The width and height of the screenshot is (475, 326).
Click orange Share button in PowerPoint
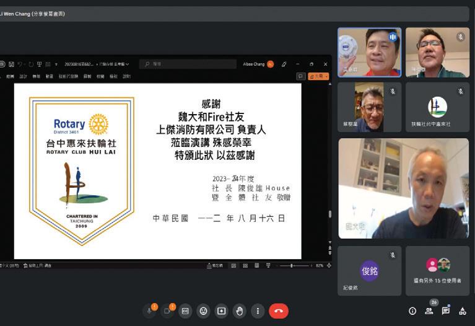[318, 76]
